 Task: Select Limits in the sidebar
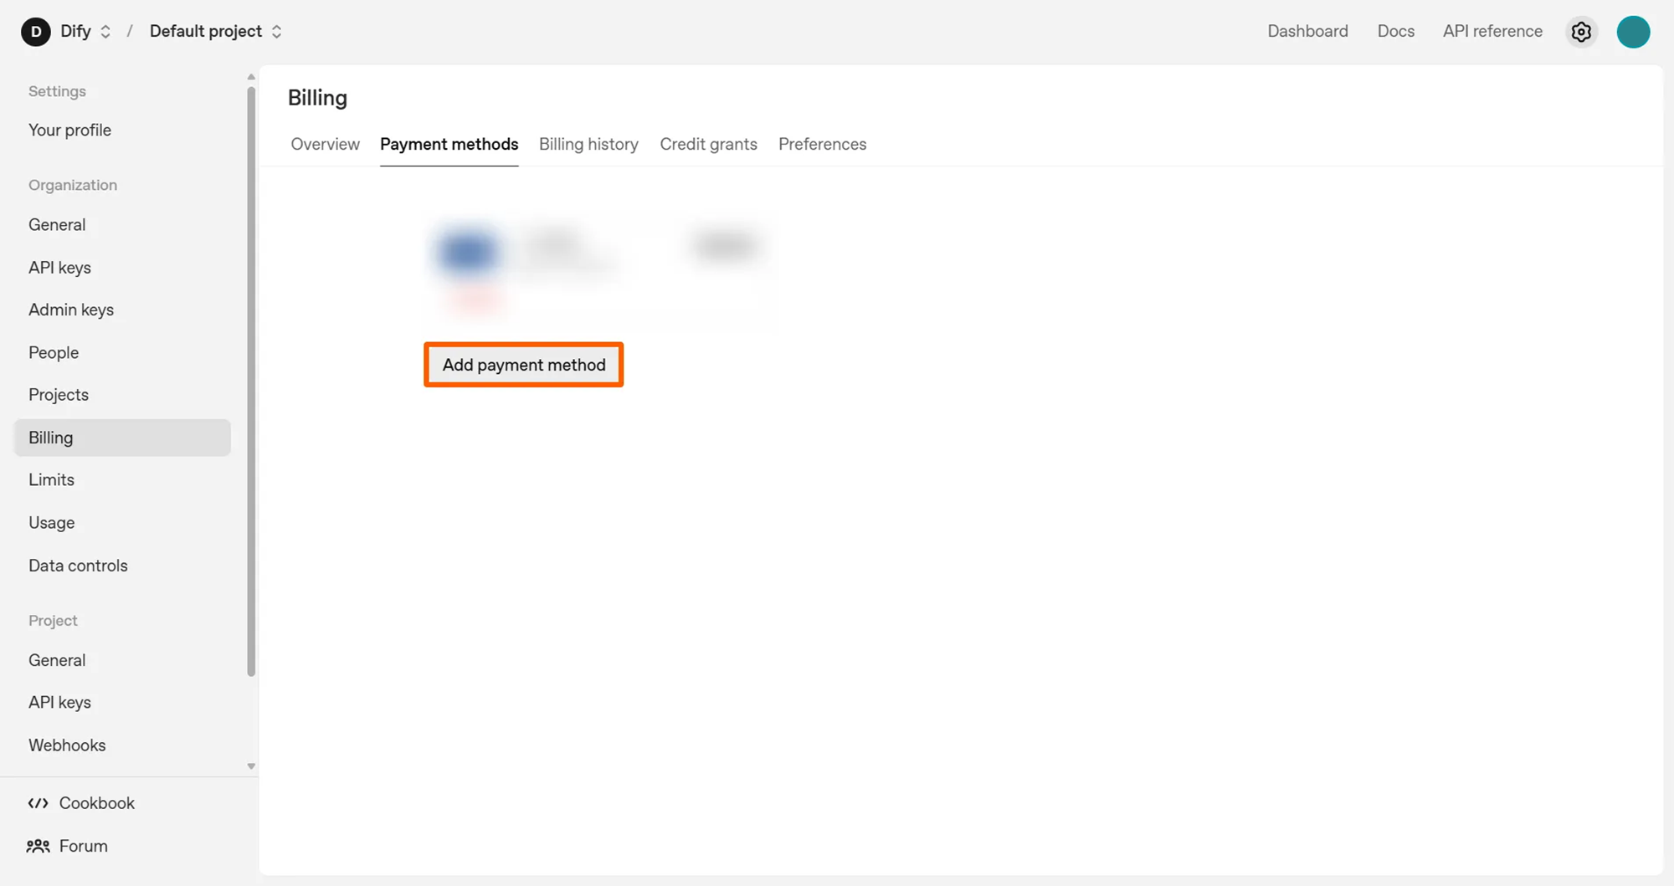pos(51,479)
